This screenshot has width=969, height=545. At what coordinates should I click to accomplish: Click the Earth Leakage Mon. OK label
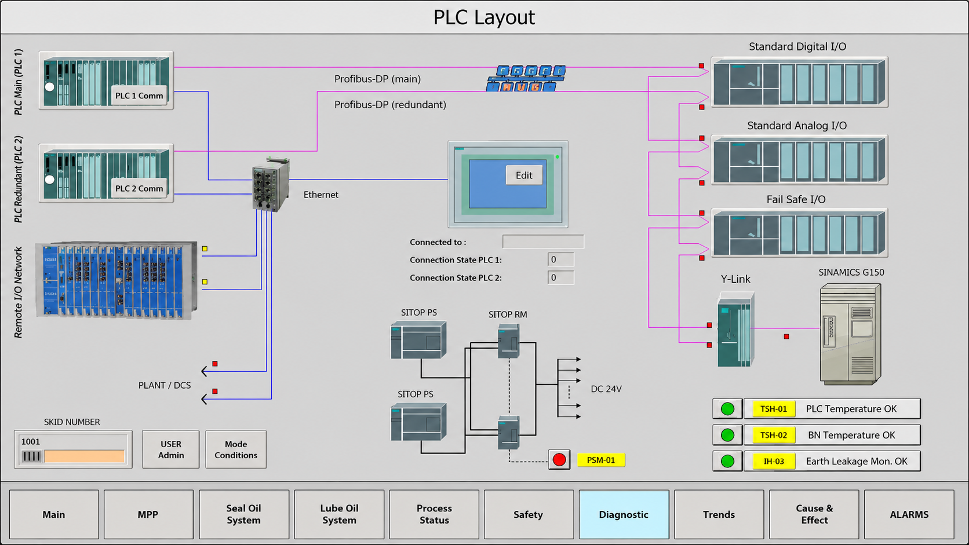point(857,461)
